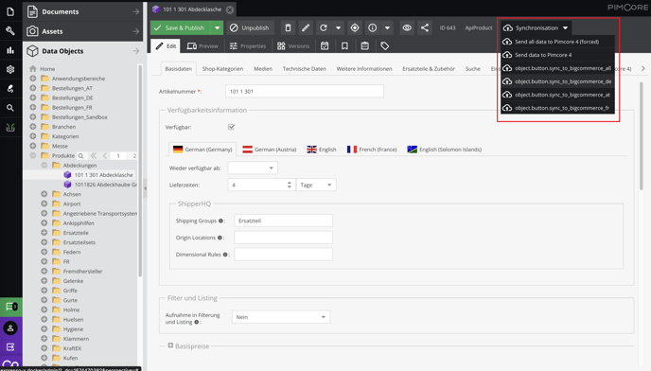Close the 101 1 301 Abdecklasche tab
651x371 pixels.
pyautogui.click(x=230, y=9)
